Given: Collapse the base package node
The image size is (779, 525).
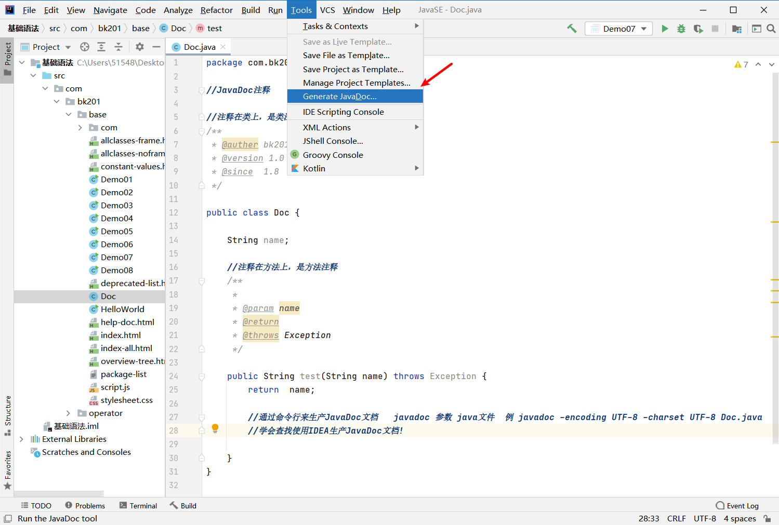Looking at the screenshot, I should (x=68, y=114).
